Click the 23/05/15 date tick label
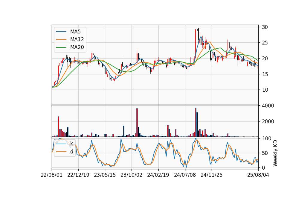 [x=105, y=175]
